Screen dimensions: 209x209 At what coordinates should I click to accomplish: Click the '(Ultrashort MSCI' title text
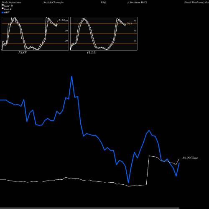click(138, 3)
